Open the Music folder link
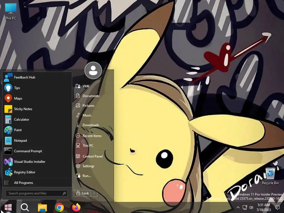 point(93,115)
